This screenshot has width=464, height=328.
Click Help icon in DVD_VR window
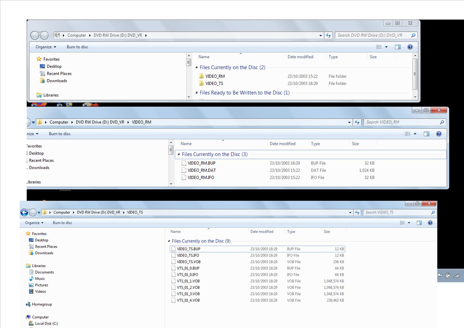point(410,47)
